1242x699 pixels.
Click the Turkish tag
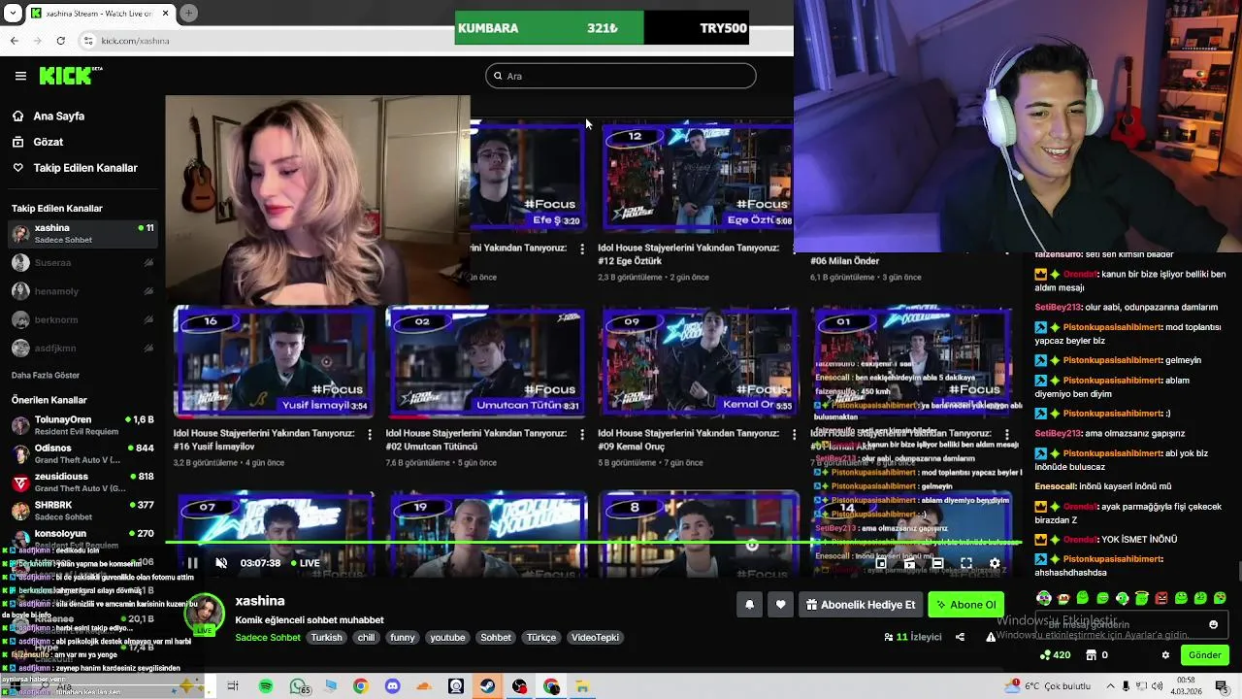pos(326,638)
